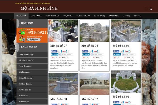
Task: Open Đá Mỹ Nghệ menu item
Action: click(99, 16)
